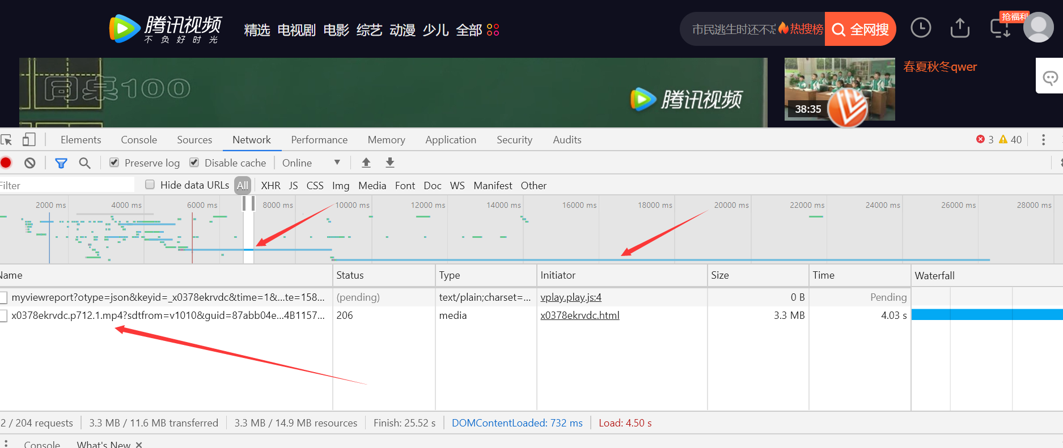The width and height of the screenshot is (1063, 448).
Task: Toggle device toolbar icon
Action: [x=29, y=139]
